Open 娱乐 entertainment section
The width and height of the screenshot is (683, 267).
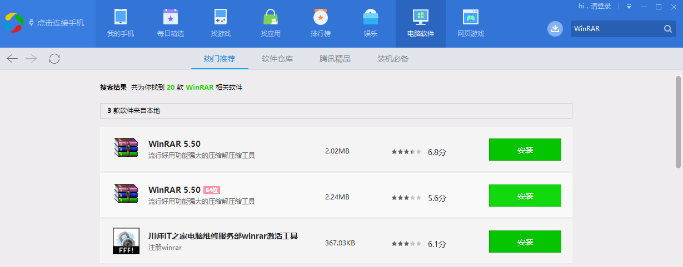pyautogui.click(x=371, y=24)
